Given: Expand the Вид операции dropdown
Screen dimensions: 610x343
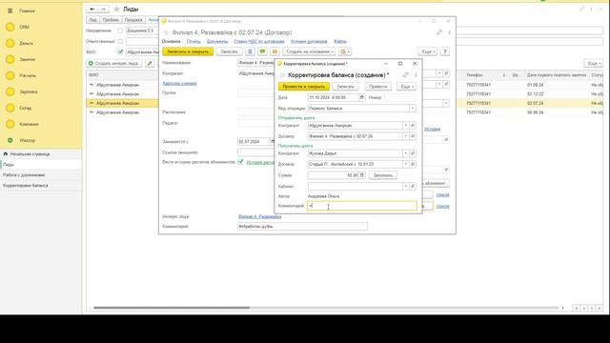Looking at the screenshot, I should (413, 109).
